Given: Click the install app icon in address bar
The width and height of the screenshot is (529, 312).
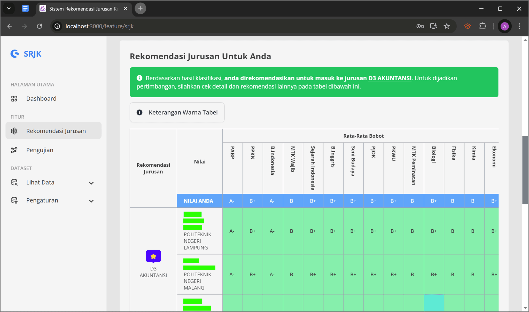Looking at the screenshot, I should click(x=433, y=26).
